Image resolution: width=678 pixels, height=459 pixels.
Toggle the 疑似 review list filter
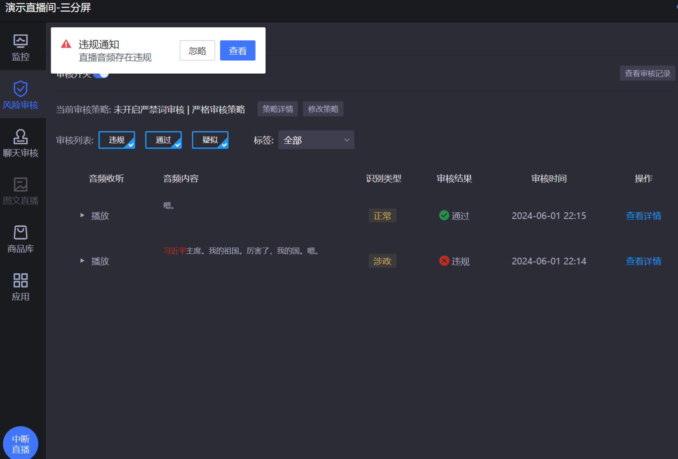click(210, 140)
